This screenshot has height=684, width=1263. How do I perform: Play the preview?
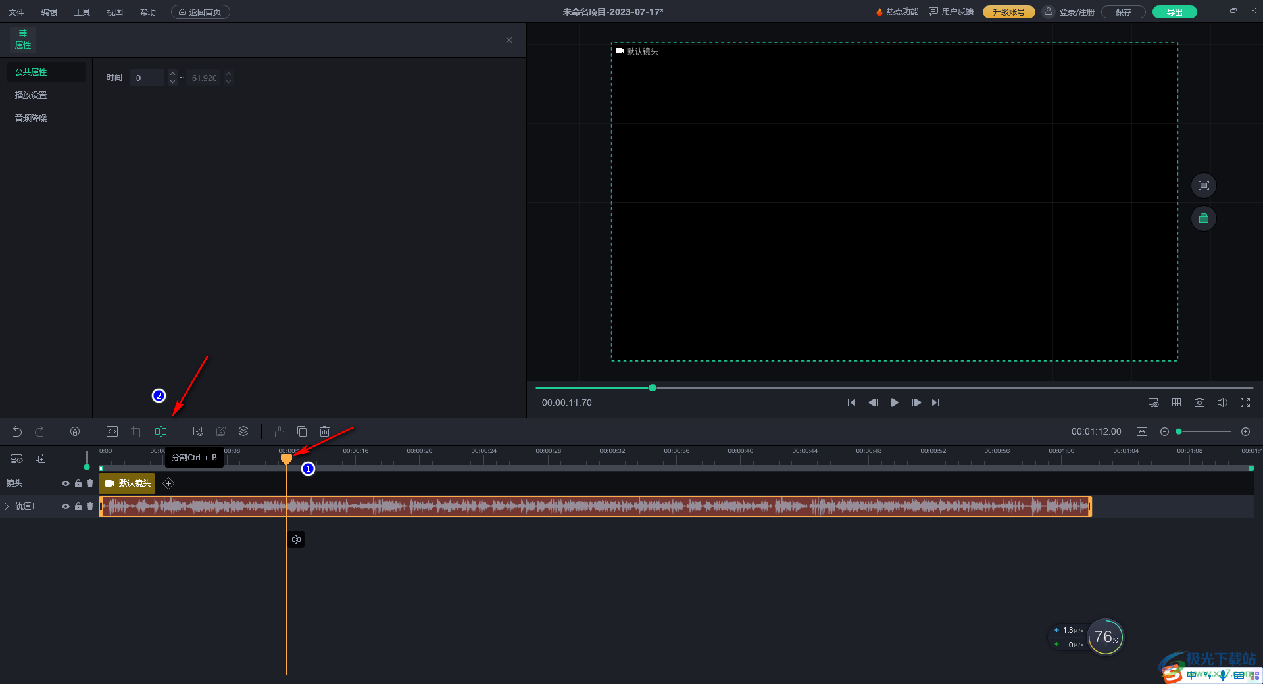895,403
